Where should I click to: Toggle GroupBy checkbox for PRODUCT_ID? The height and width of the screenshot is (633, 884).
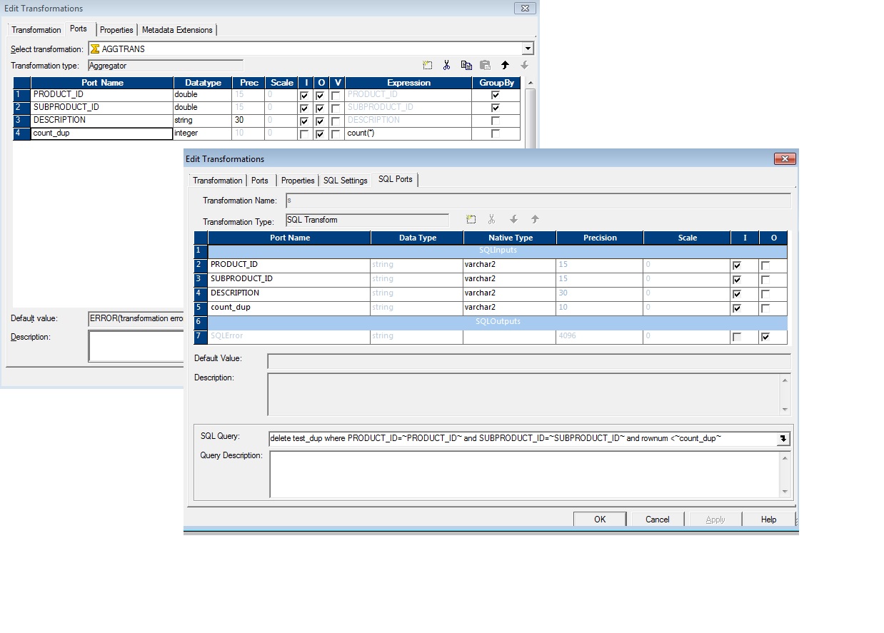pos(496,95)
